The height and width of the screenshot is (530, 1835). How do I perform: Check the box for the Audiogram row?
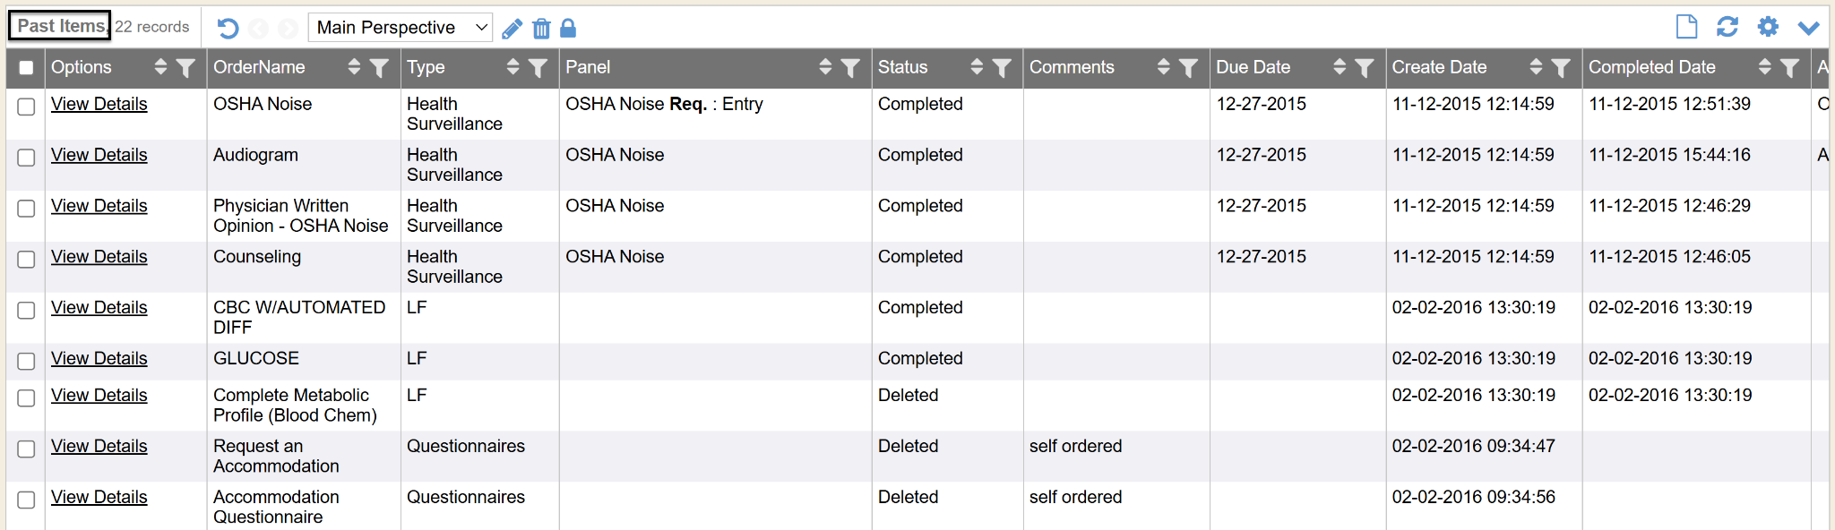27,158
